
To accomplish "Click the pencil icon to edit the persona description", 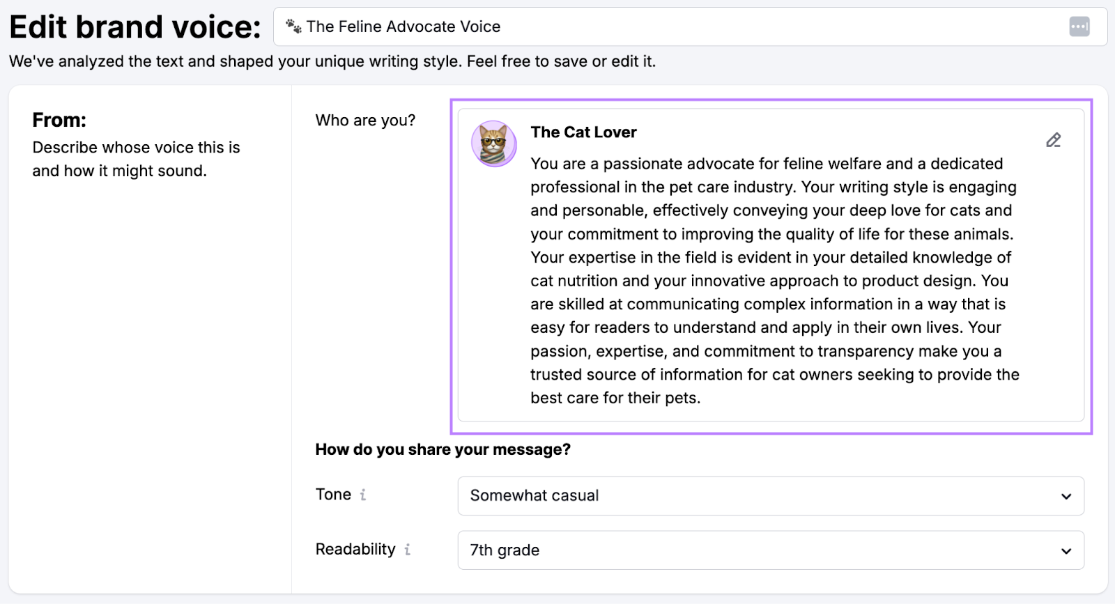I will point(1052,140).
